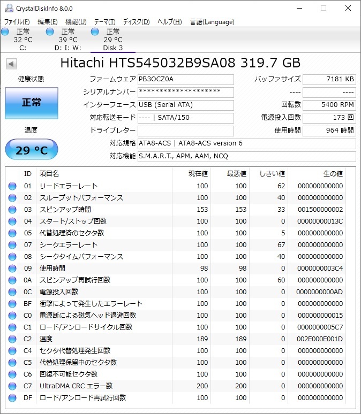
Task: Open the 言語(Language) menu
Action: tap(212, 22)
